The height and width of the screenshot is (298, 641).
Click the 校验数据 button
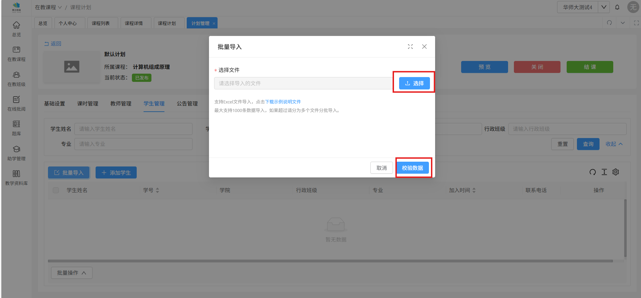(x=412, y=168)
